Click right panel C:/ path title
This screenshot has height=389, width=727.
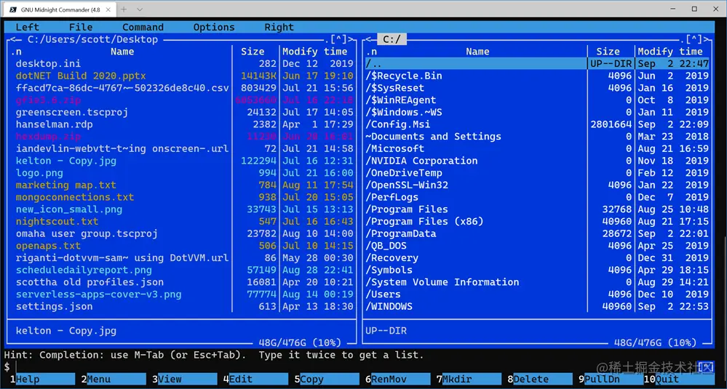pyautogui.click(x=392, y=39)
